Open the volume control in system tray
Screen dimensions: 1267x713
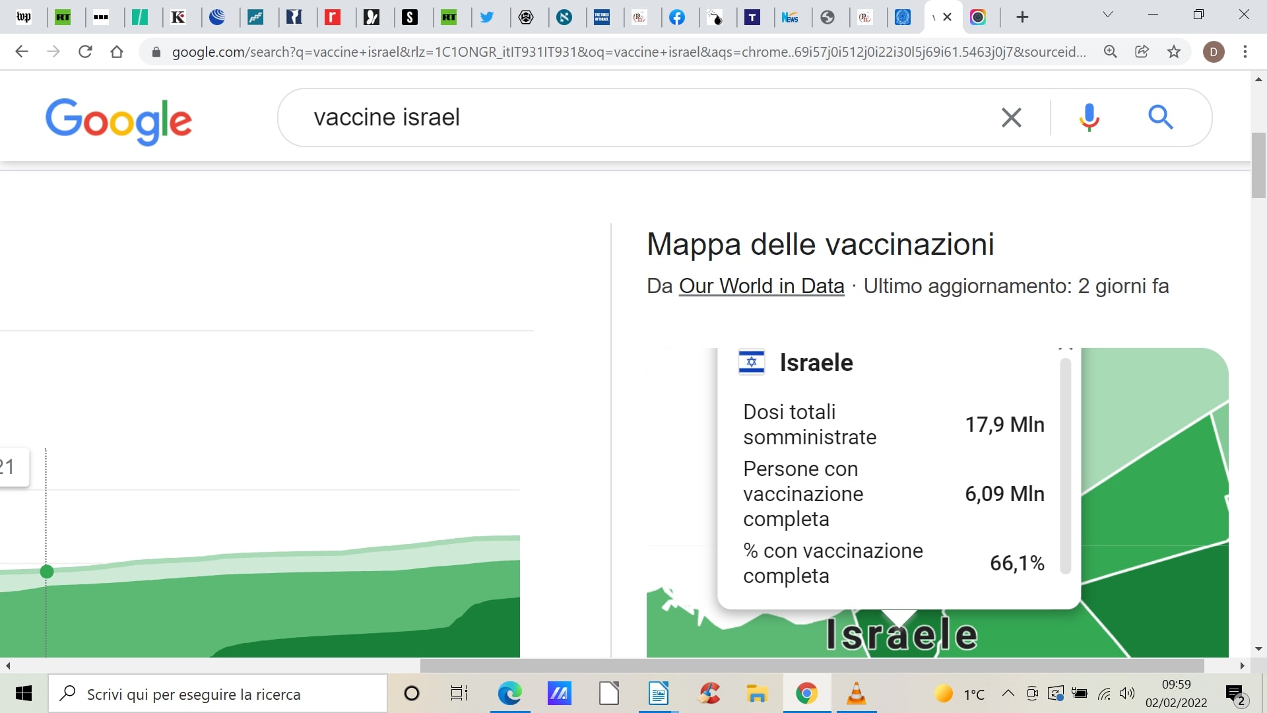pos(1127,693)
